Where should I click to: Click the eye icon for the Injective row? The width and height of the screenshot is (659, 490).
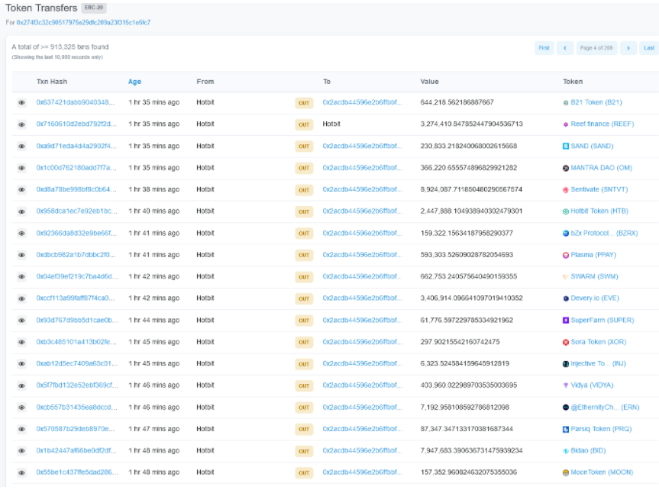click(21, 364)
